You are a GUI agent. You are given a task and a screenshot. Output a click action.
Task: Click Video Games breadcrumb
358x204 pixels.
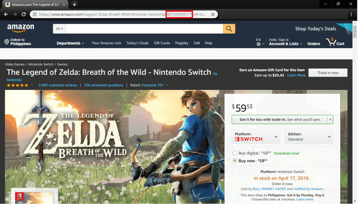(x=15, y=64)
